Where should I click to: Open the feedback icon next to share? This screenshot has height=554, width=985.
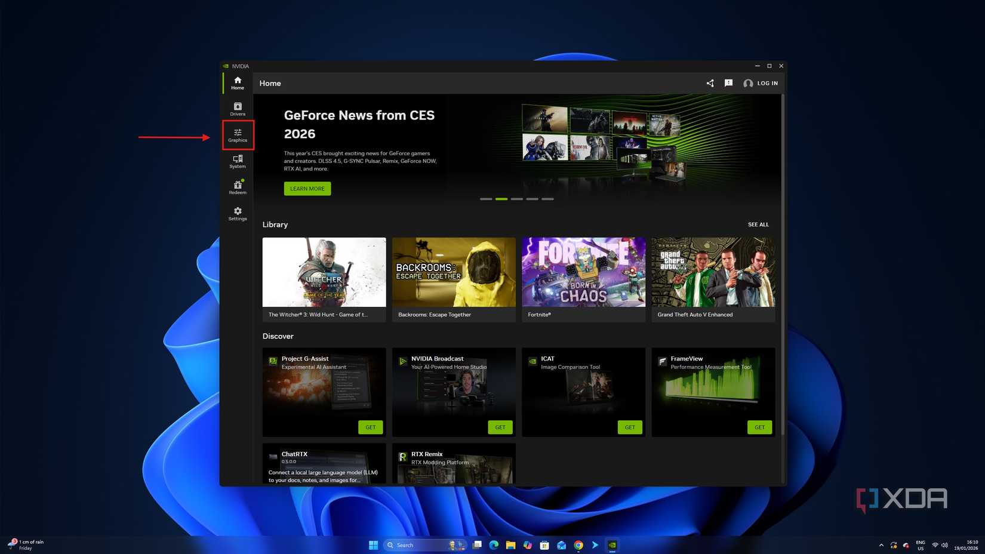[x=728, y=83]
